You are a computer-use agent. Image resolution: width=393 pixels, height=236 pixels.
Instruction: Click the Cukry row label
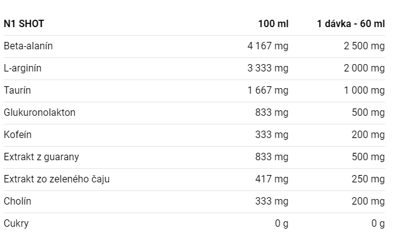pyautogui.click(x=16, y=224)
